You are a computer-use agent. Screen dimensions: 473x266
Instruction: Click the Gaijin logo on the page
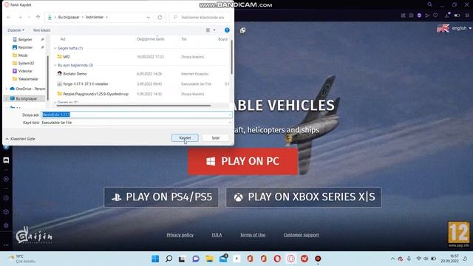coord(34,235)
